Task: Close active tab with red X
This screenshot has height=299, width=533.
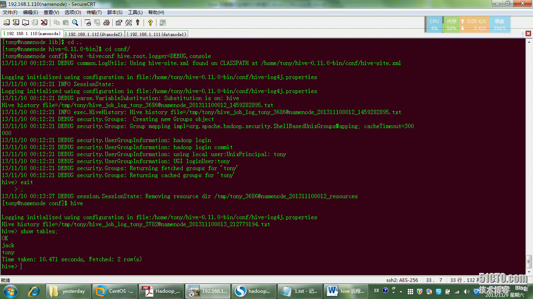Action: pos(528,34)
